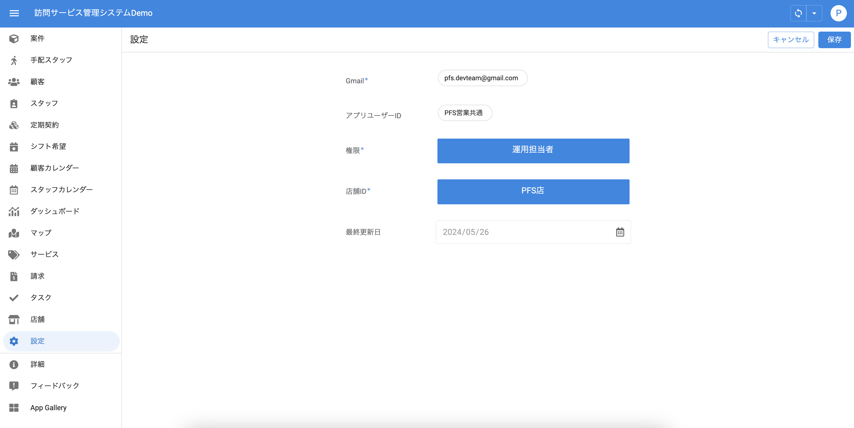Click the 定期契約 cubes icon
The width and height of the screenshot is (854, 428).
coord(14,125)
